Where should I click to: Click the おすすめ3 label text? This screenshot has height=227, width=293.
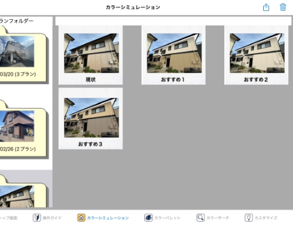tap(90, 144)
